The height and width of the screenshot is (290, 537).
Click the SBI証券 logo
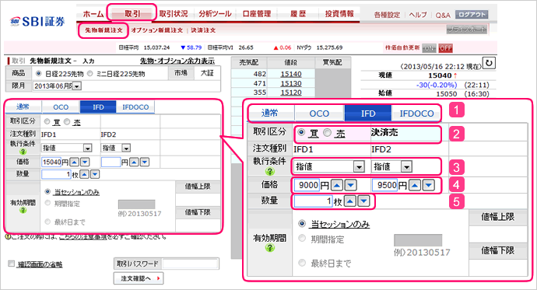pyautogui.click(x=37, y=22)
